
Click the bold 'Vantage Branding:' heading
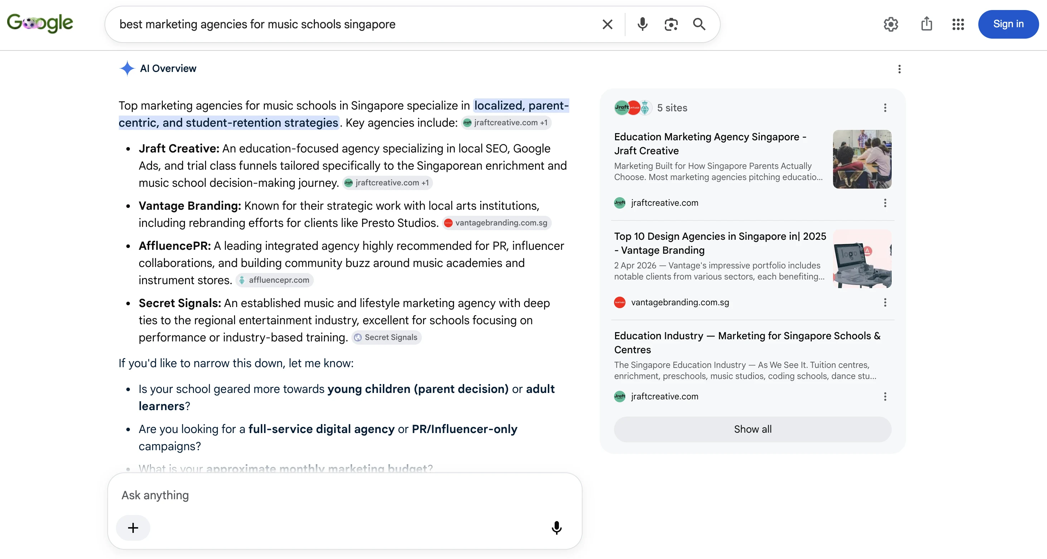(190, 206)
